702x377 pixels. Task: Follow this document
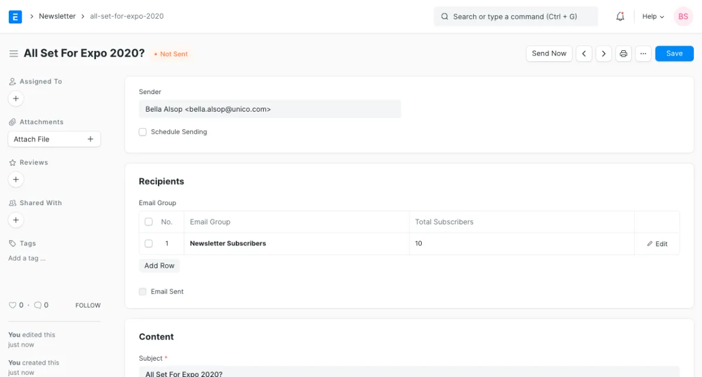coord(88,305)
